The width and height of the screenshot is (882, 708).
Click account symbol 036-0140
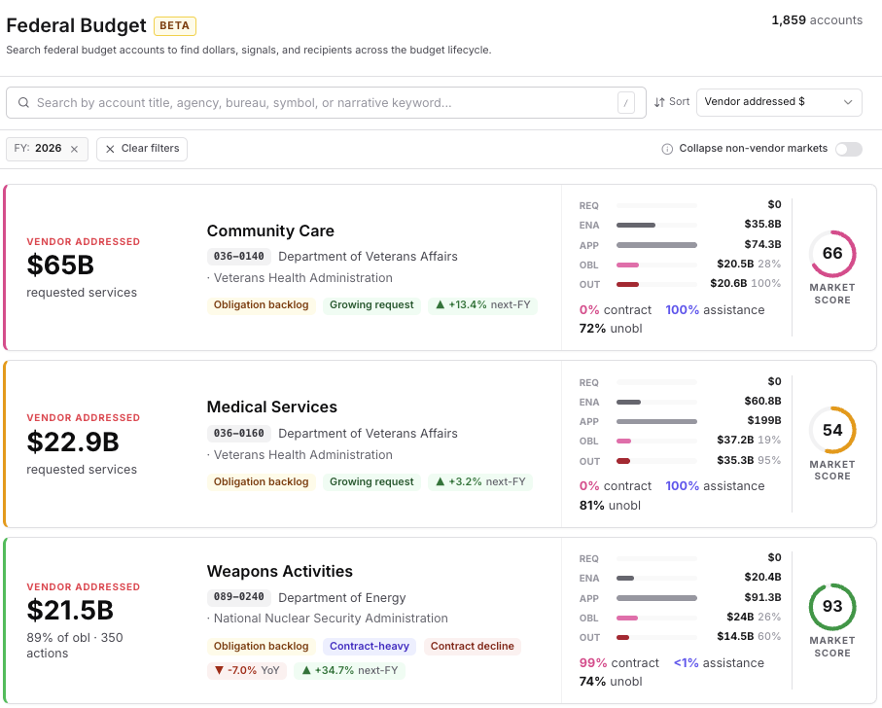[x=239, y=257]
